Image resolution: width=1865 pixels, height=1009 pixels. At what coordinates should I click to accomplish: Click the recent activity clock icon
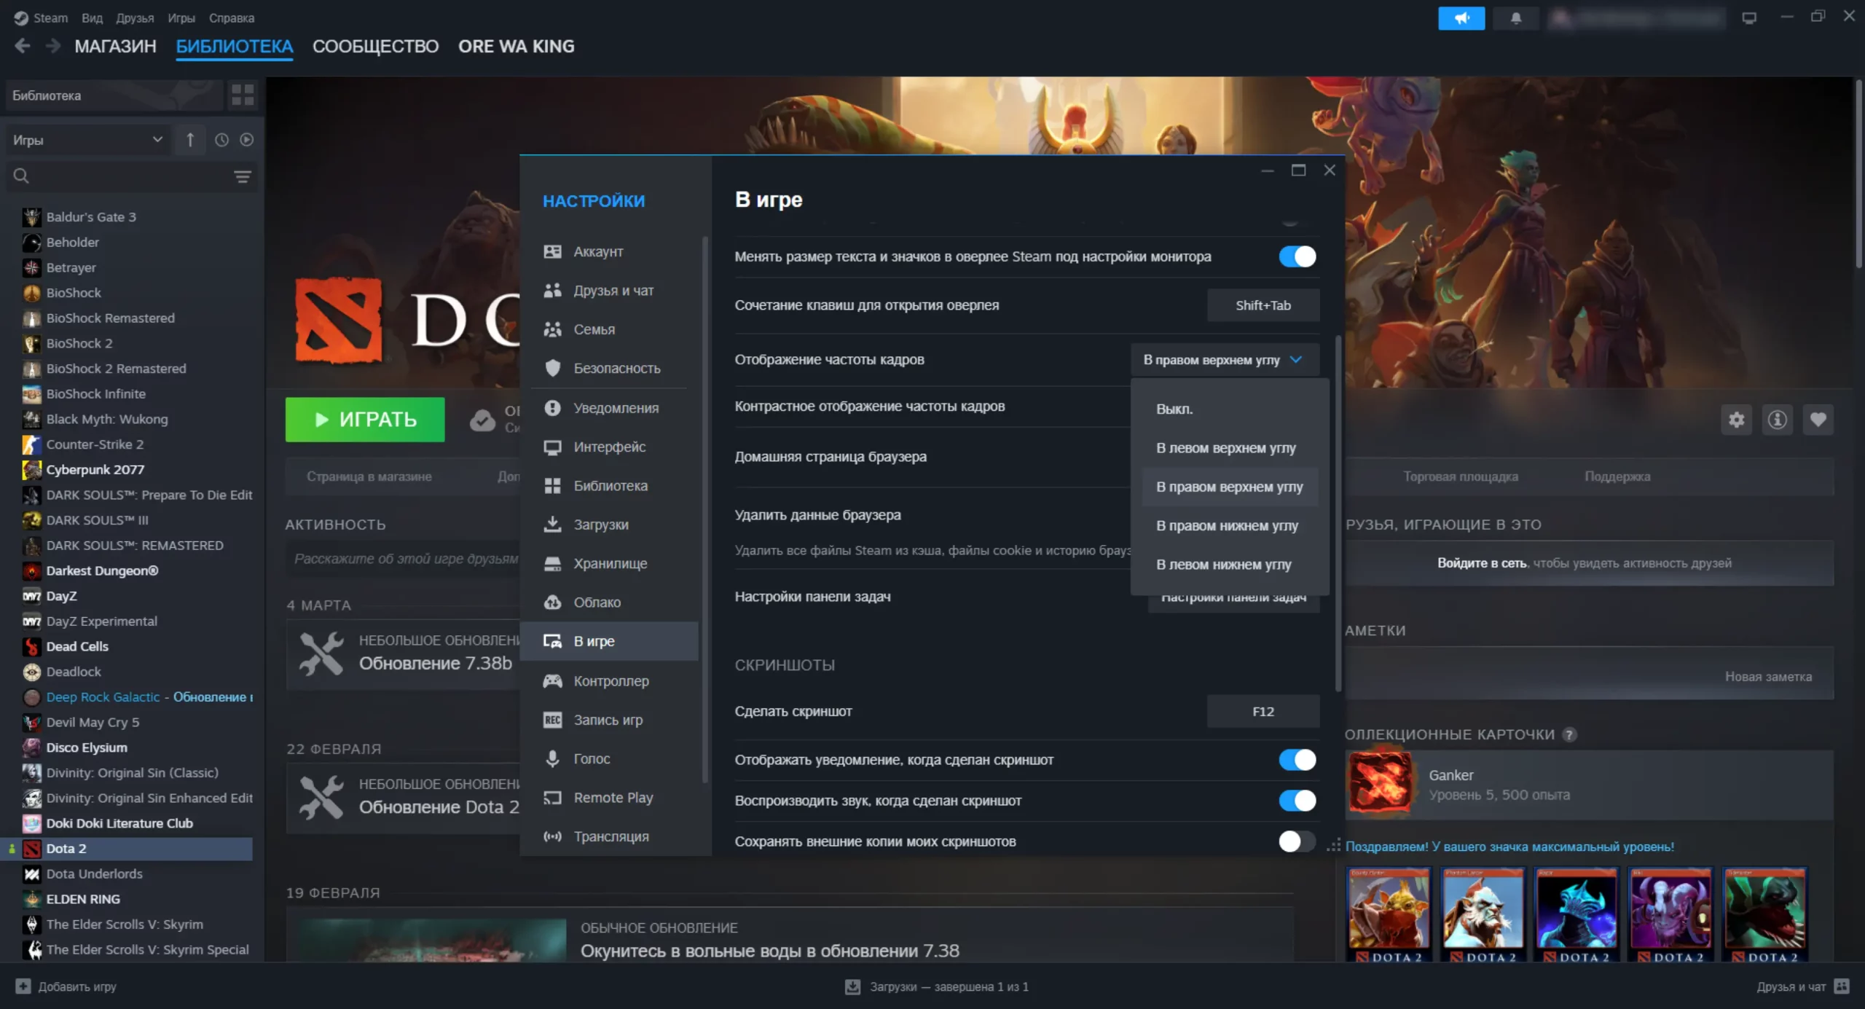pyautogui.click(x=221, y=140)
